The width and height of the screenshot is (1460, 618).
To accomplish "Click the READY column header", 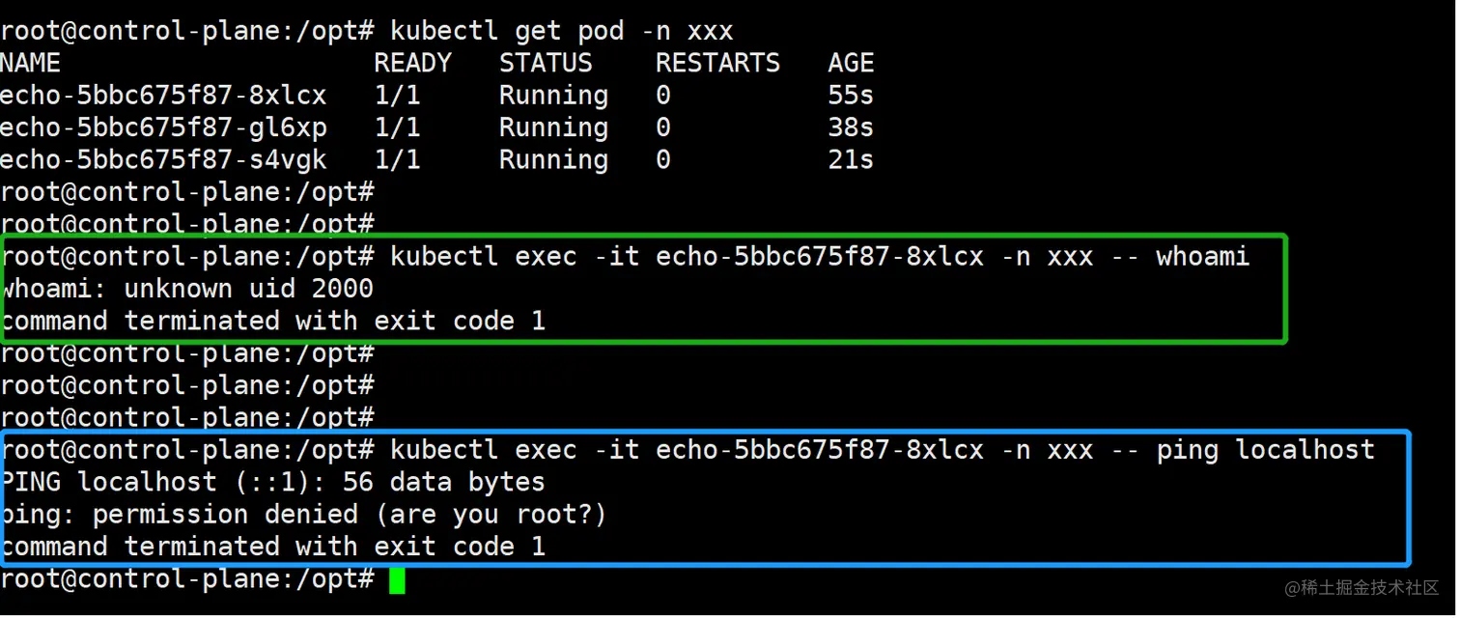I will coord(412,64).
